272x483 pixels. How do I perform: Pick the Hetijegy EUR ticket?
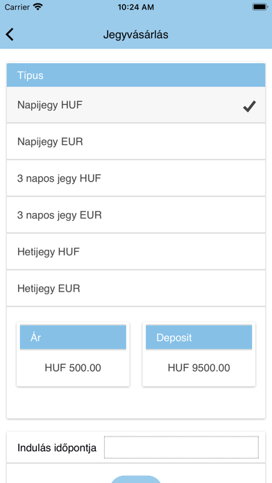[x=136, y=288]
